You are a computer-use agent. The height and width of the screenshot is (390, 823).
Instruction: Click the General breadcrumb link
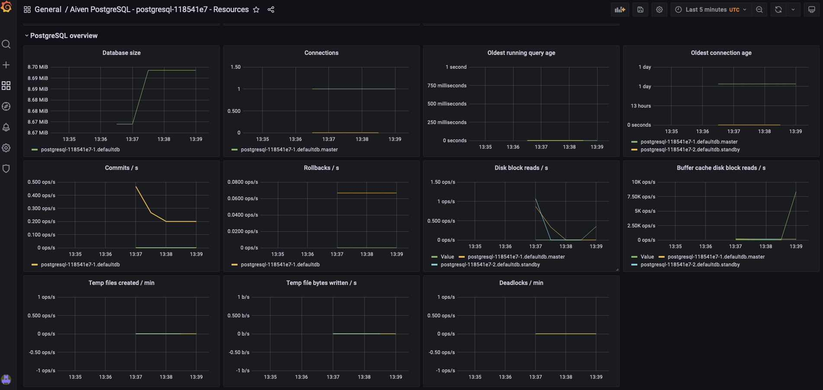(x=48, y=9)
